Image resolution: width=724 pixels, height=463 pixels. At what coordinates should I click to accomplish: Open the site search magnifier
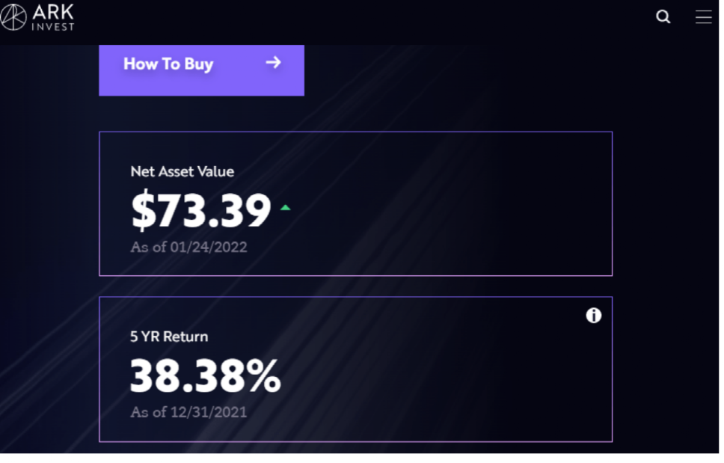[663, 17]
